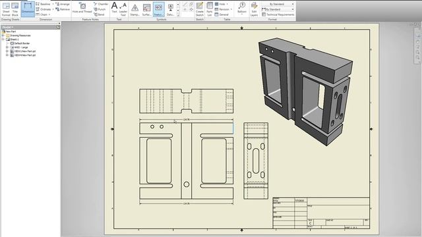Select the Chamfer note tool
Viewport: 422px width, 237px height.
(x=101, y=4)
